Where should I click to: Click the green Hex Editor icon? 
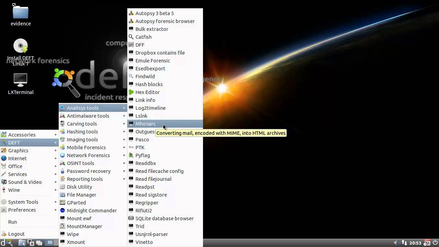click(131, 92)
